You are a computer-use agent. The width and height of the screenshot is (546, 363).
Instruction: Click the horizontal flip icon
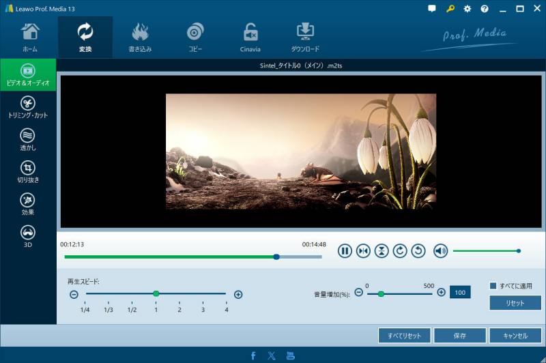click(363, 251)
